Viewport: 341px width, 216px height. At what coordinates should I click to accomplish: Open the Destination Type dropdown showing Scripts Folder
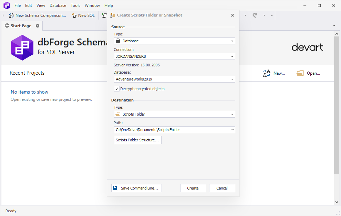[x=174, y=114]
